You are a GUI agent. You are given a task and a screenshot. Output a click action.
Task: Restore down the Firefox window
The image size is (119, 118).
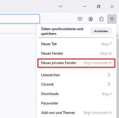pos(99,6)
